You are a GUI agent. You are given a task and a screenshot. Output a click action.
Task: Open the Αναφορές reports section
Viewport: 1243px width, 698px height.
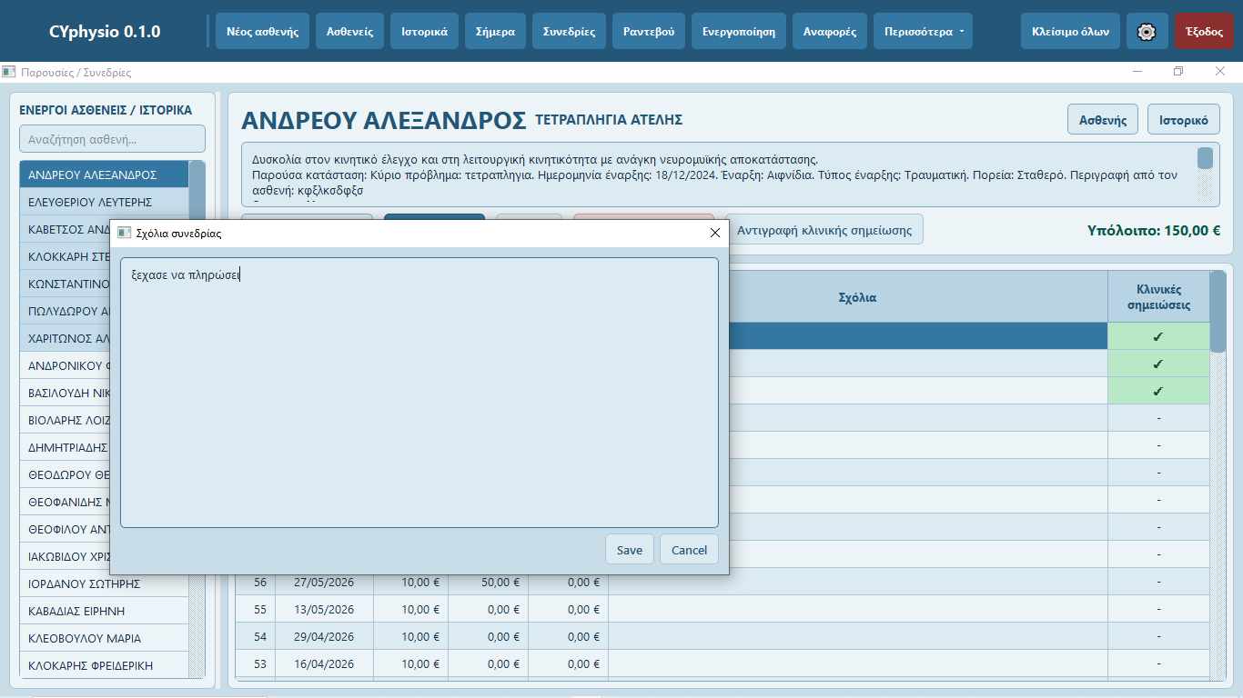point(830,31)
